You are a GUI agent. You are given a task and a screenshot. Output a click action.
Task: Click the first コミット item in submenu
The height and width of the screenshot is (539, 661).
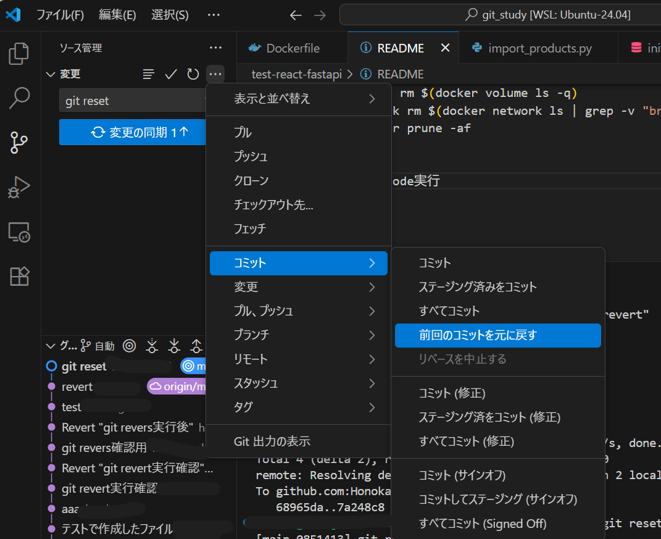pyautogui.click(x=498, y=263)
